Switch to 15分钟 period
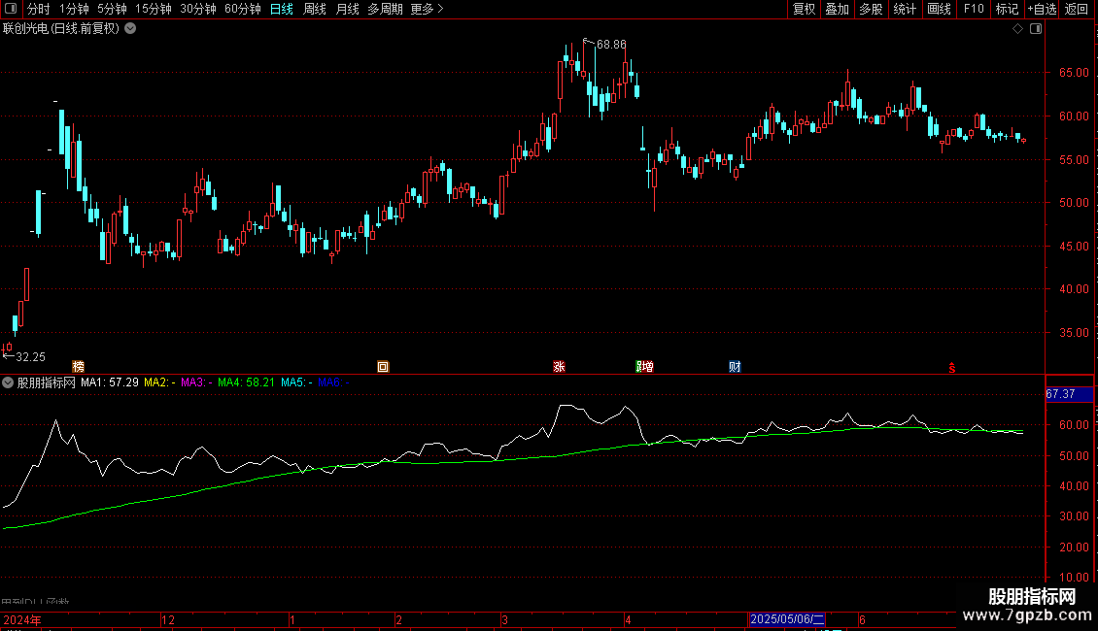 pos(154,9)
